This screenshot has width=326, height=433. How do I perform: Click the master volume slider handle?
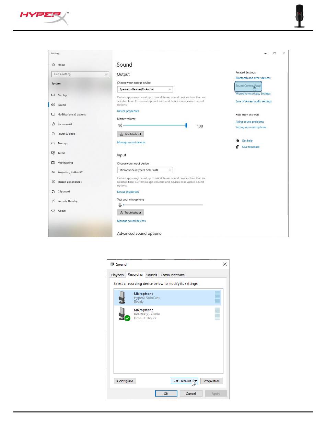[x=186, y=125]
